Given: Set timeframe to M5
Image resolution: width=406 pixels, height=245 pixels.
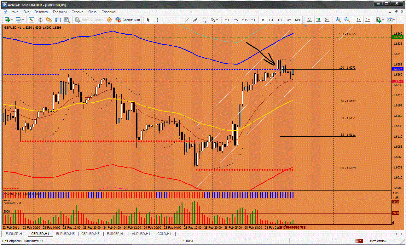Looking at the screenshot, I should coord(236,20).
